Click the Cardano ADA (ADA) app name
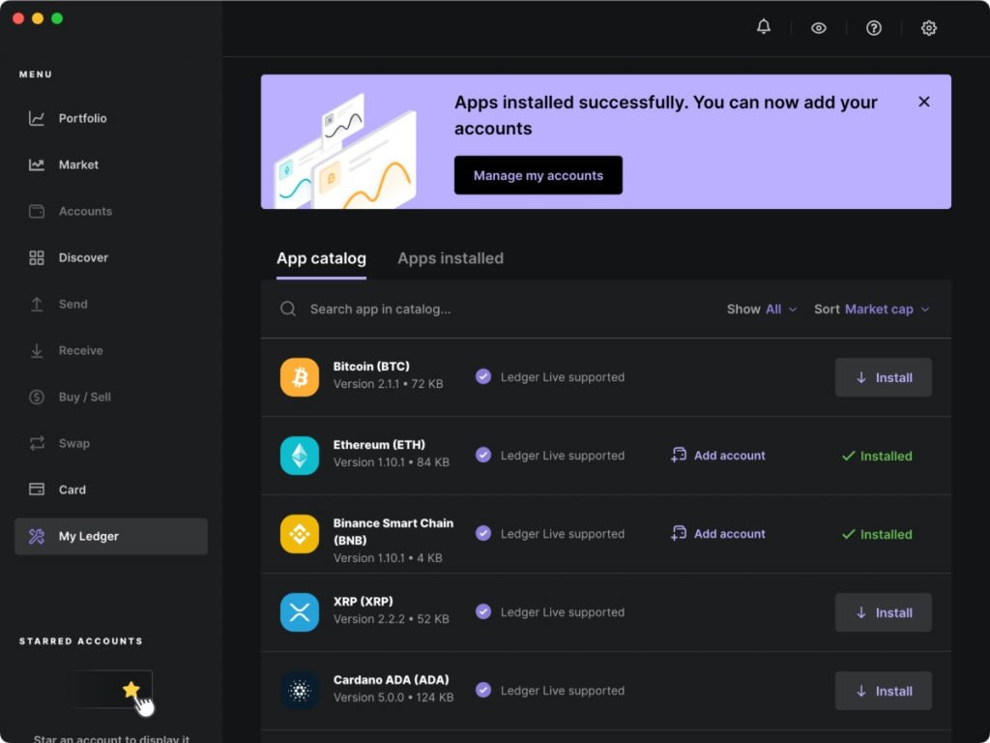 (391, 680)
